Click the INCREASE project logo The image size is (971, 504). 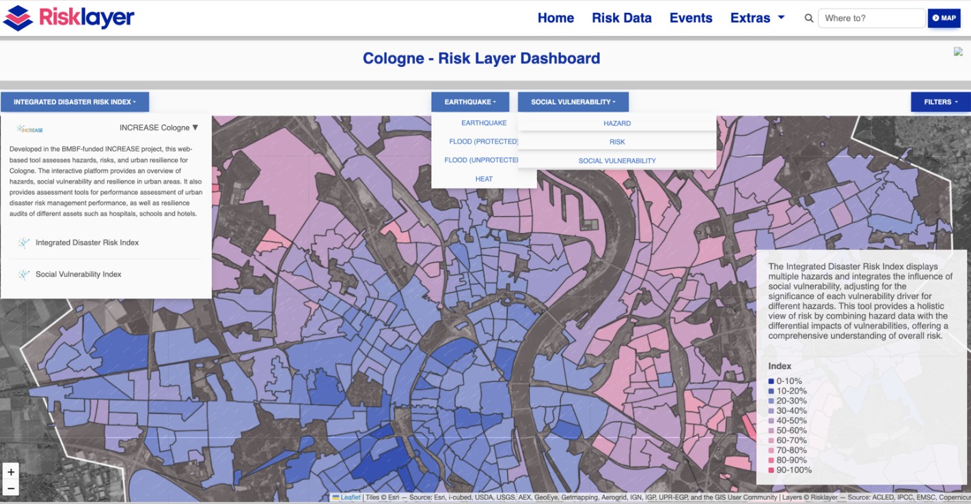pos(30,129)
